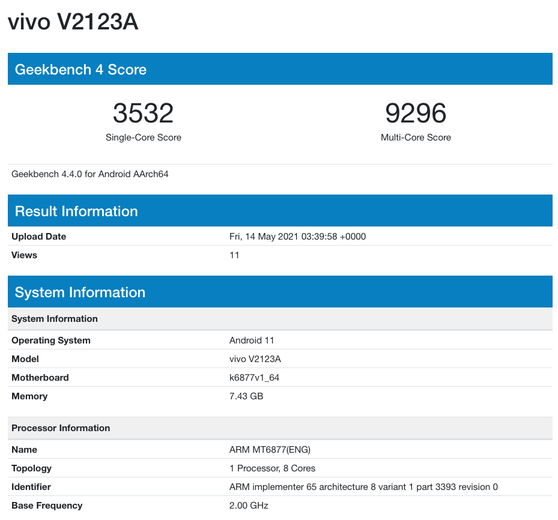The height and width of the screenshot is (520, 558).
Task: Click the Motherboard value k6877v1_64
Action: (x=254, y=378)
